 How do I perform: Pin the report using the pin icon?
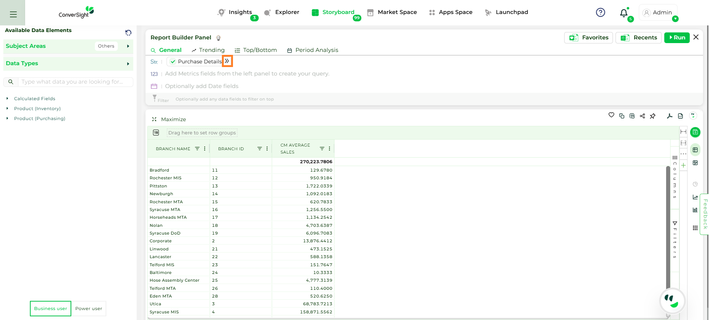pyautogui.click(x=652, y=116)
